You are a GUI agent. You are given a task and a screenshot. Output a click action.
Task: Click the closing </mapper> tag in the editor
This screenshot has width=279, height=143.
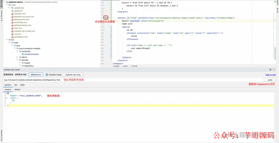pos(118,63)
